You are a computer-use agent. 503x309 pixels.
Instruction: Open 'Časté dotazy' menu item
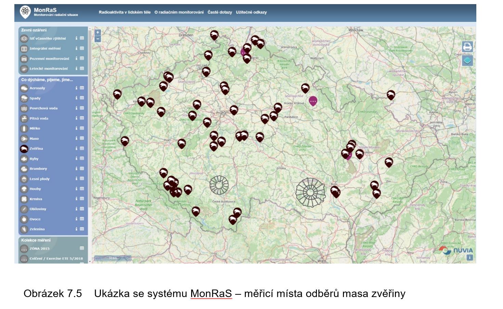pos(220,12)
